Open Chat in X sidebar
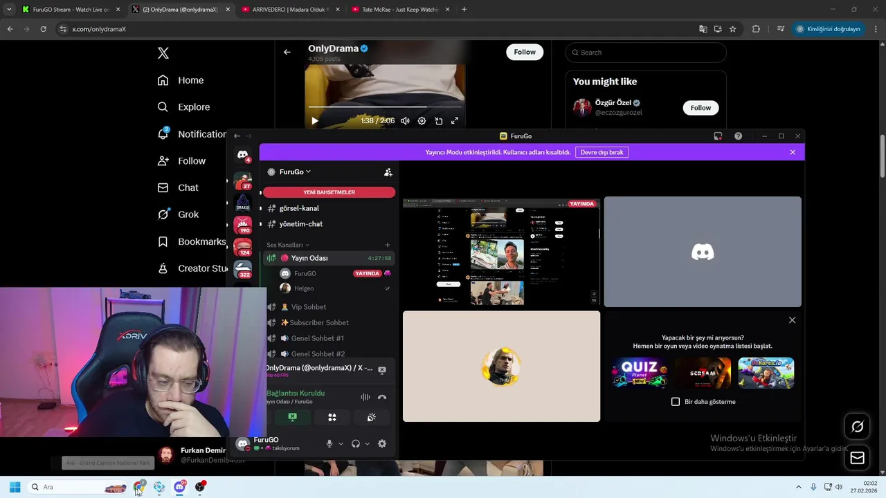Screen dimensions: 886x498 178,187
